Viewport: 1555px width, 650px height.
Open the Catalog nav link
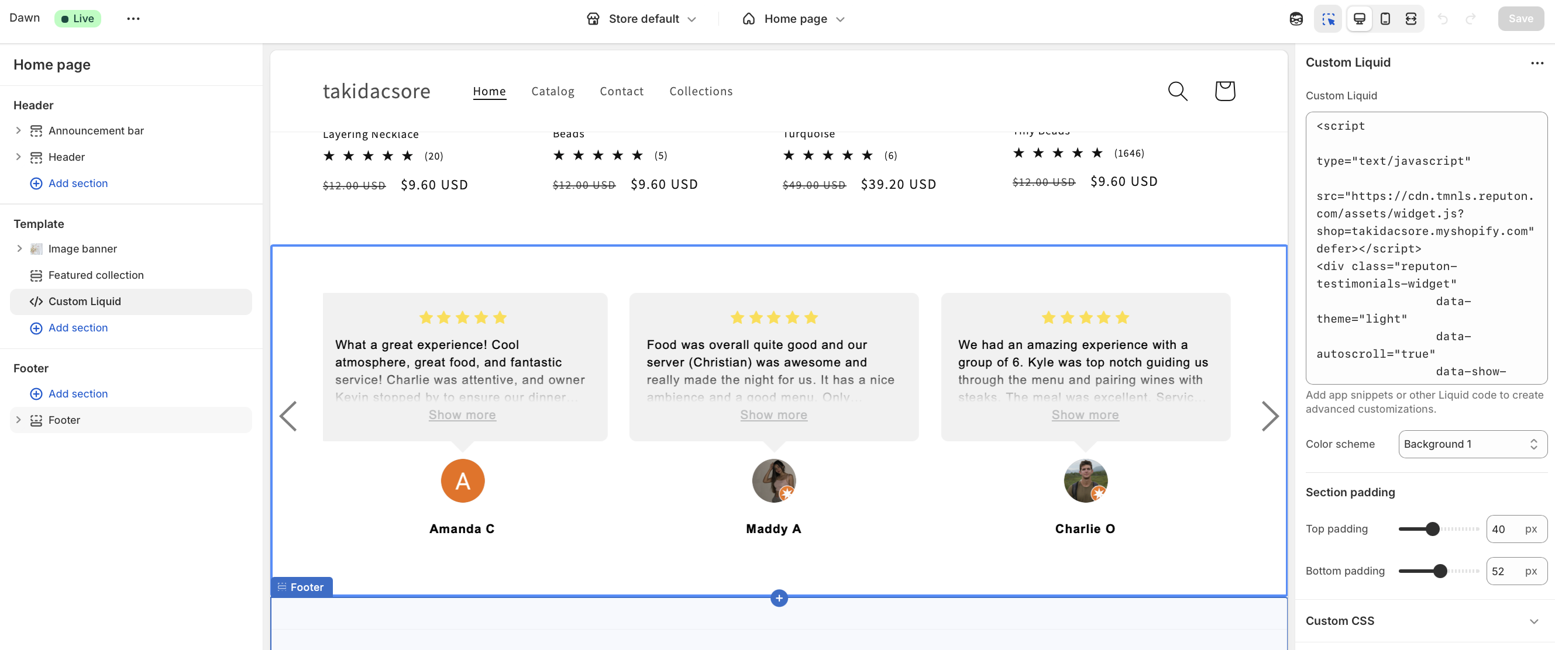[x=552, y=91]
